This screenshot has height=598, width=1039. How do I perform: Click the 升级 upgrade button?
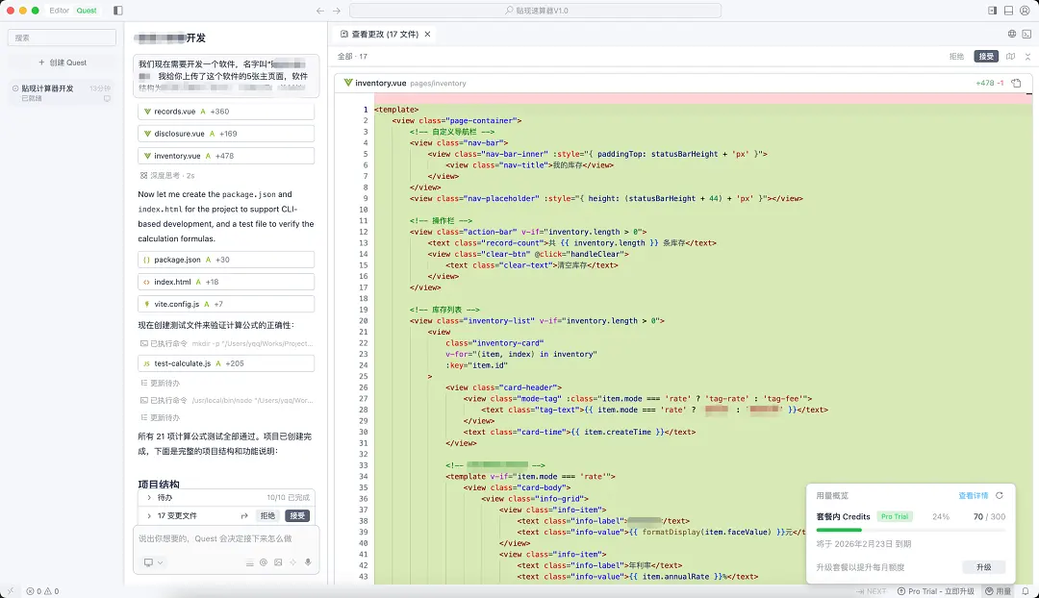983,567
